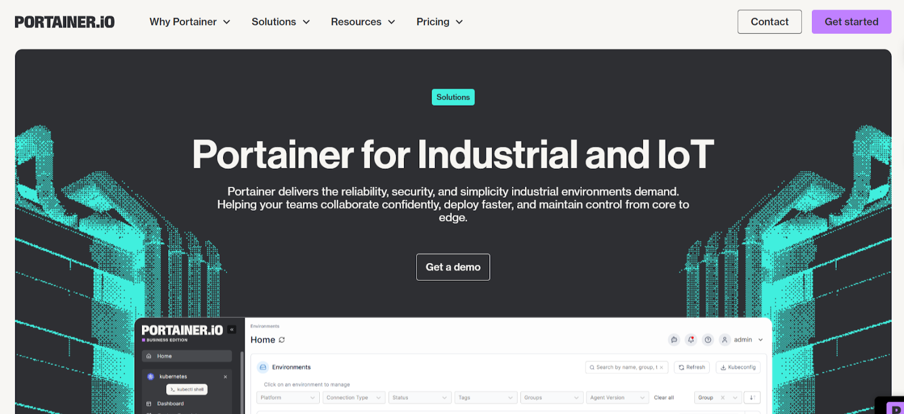Open the Tags filter dropdown
Screen dimensions: 904x414
click(x=486, y=398)
